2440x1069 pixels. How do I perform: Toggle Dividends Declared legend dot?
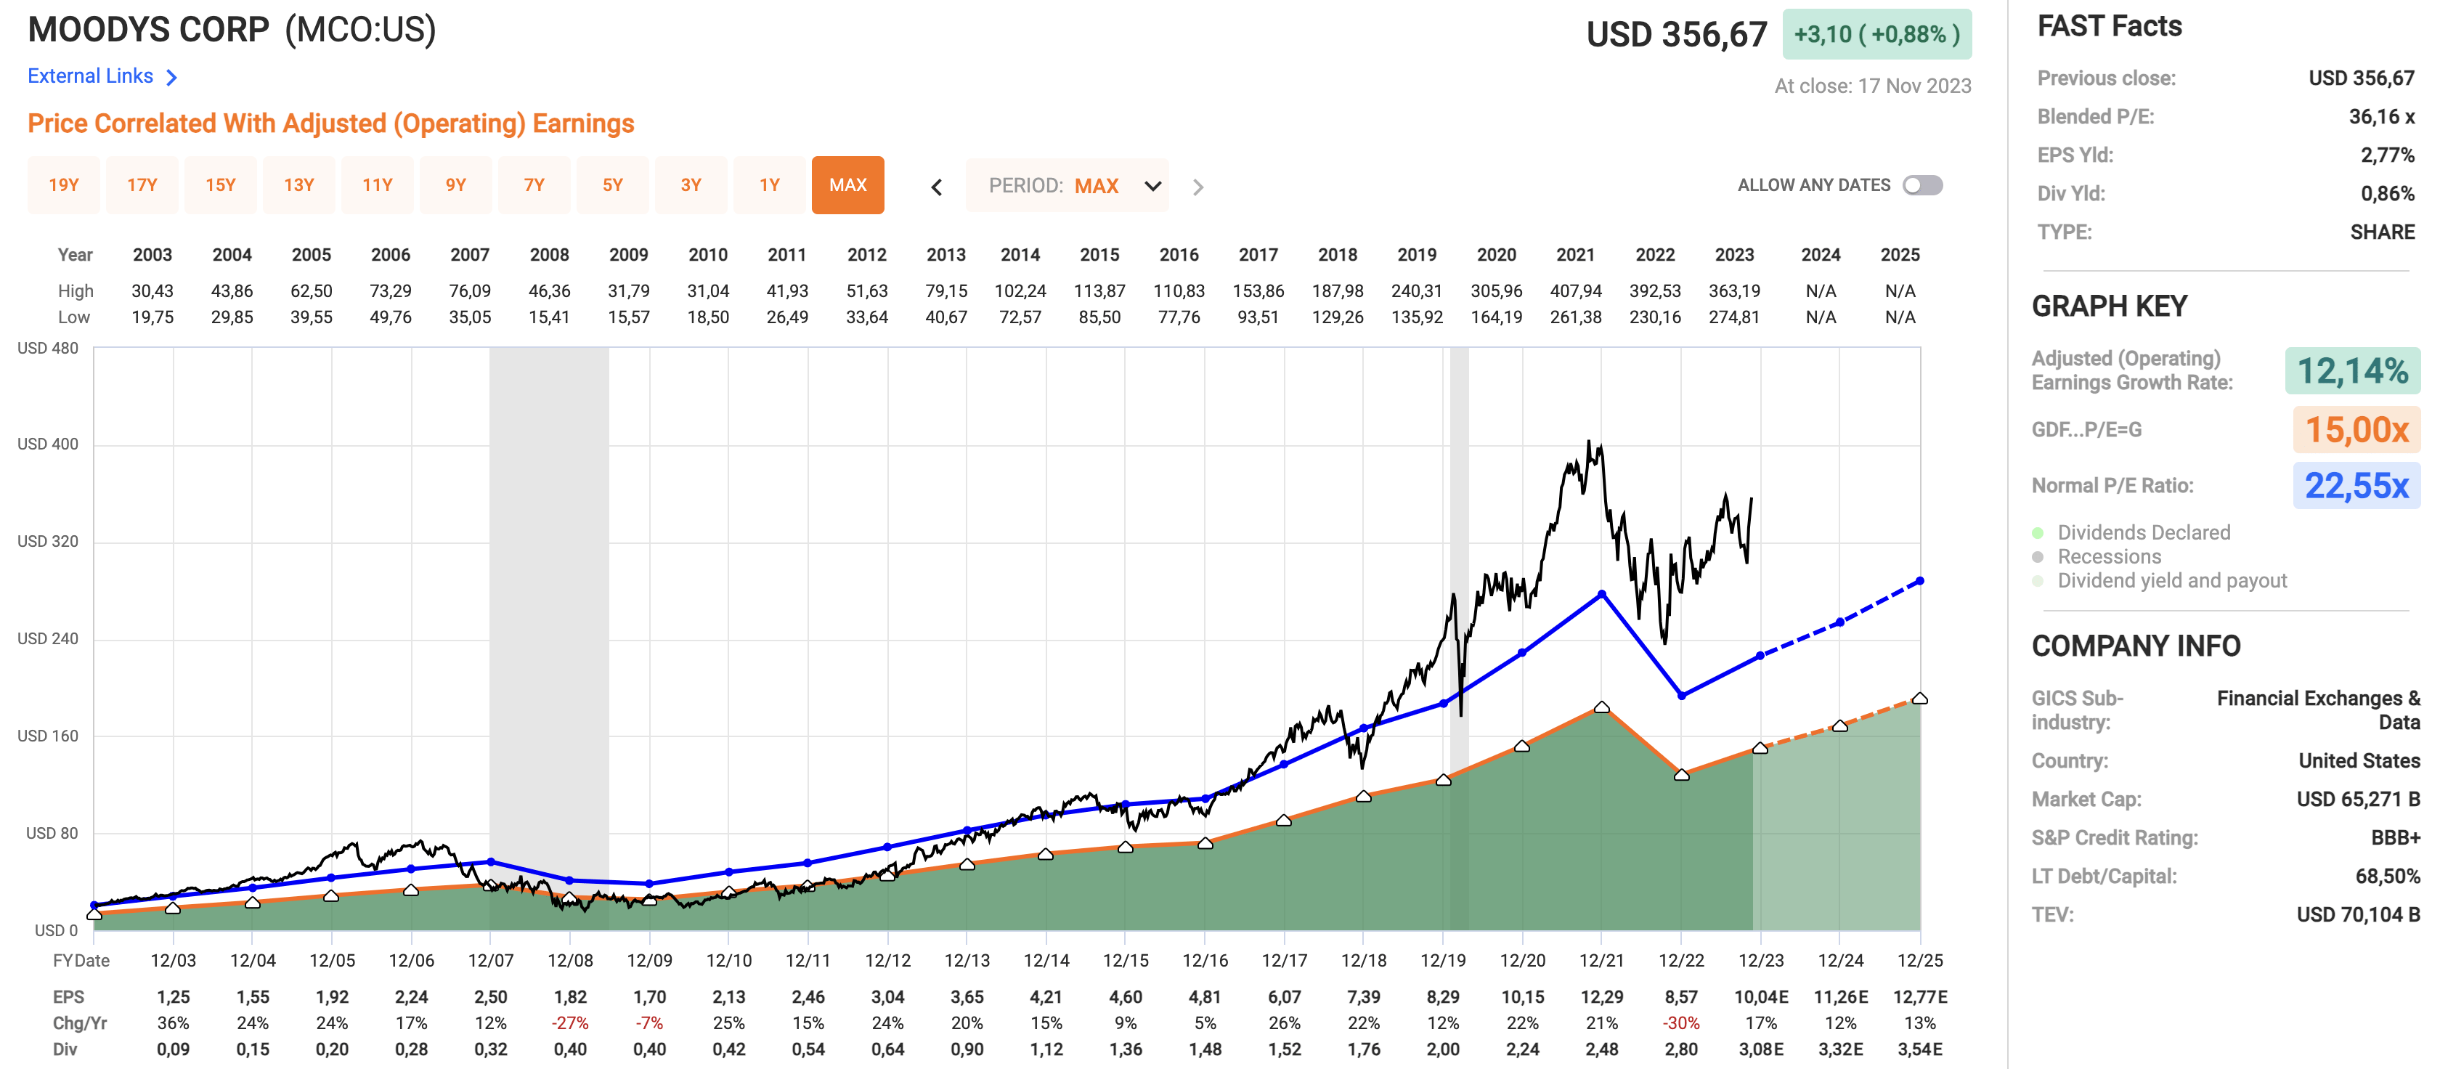[x=2038, y=533]
